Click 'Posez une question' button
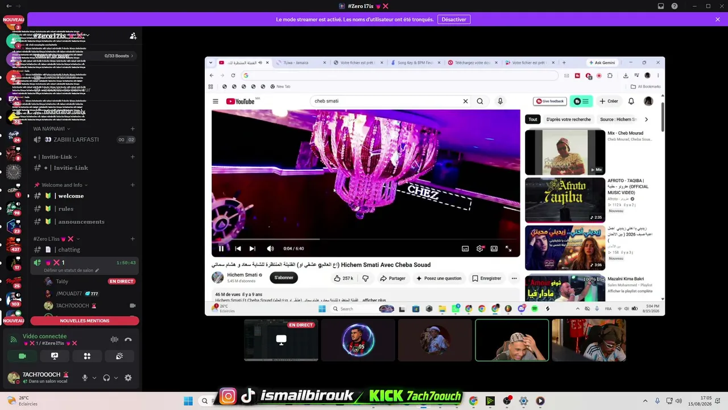Screen dimensions: 728x410 (439, 278)
